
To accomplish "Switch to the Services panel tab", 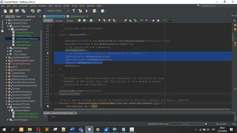I will point(31,16).
